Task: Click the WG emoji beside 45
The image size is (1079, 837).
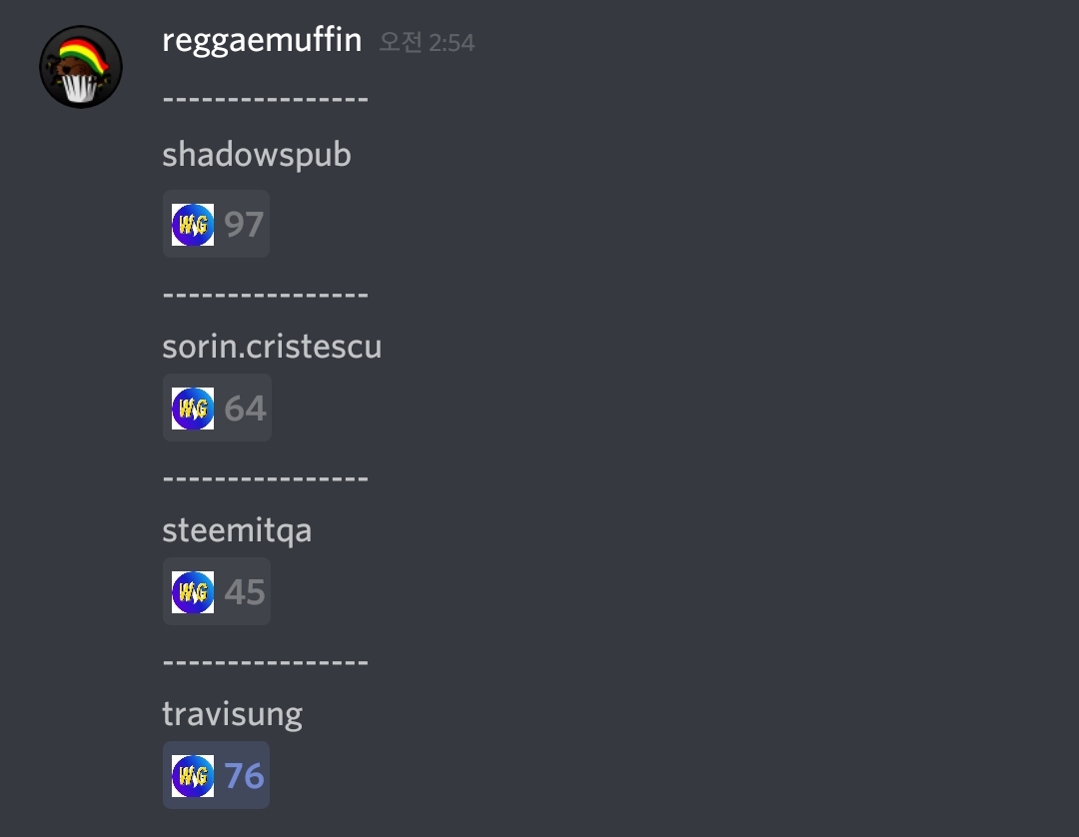Action: click(193, 591)
